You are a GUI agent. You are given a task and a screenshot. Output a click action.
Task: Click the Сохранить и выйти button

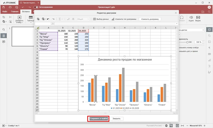tap(99, 118)
